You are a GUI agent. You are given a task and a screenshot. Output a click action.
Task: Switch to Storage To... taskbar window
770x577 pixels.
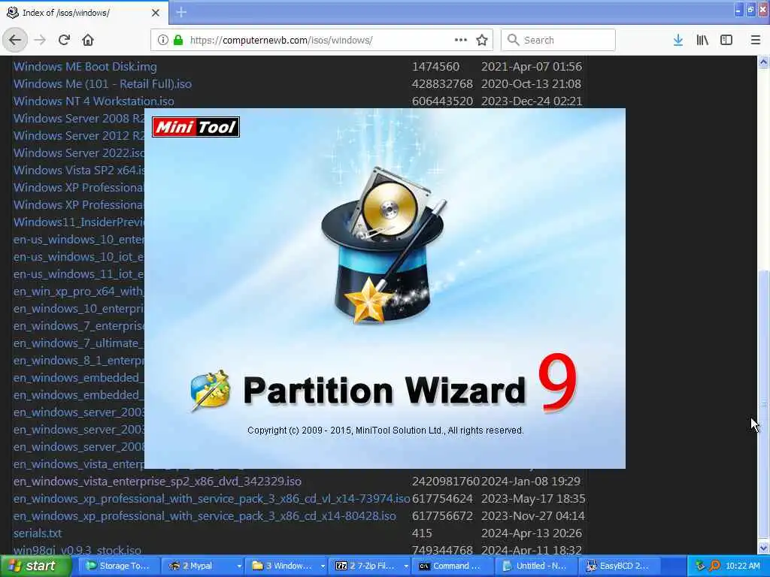120,566
